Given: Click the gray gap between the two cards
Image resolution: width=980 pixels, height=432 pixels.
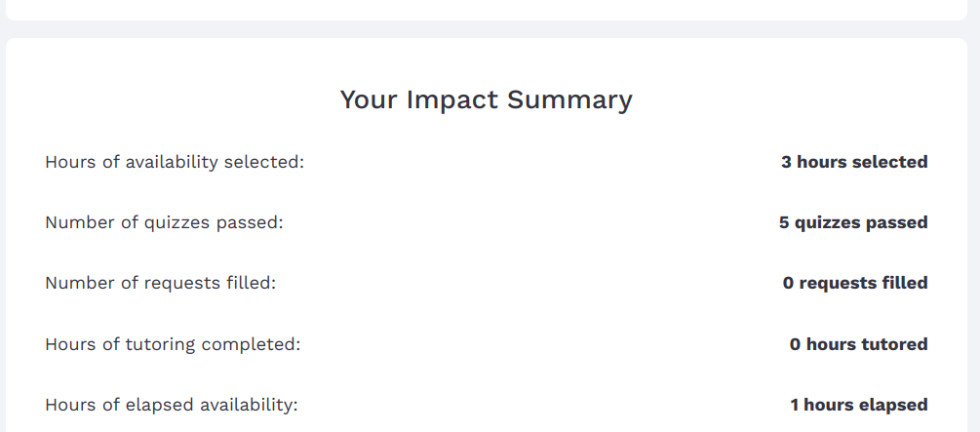Looking at the screenshot, I should pyautogui.click(x=486, y=29).
